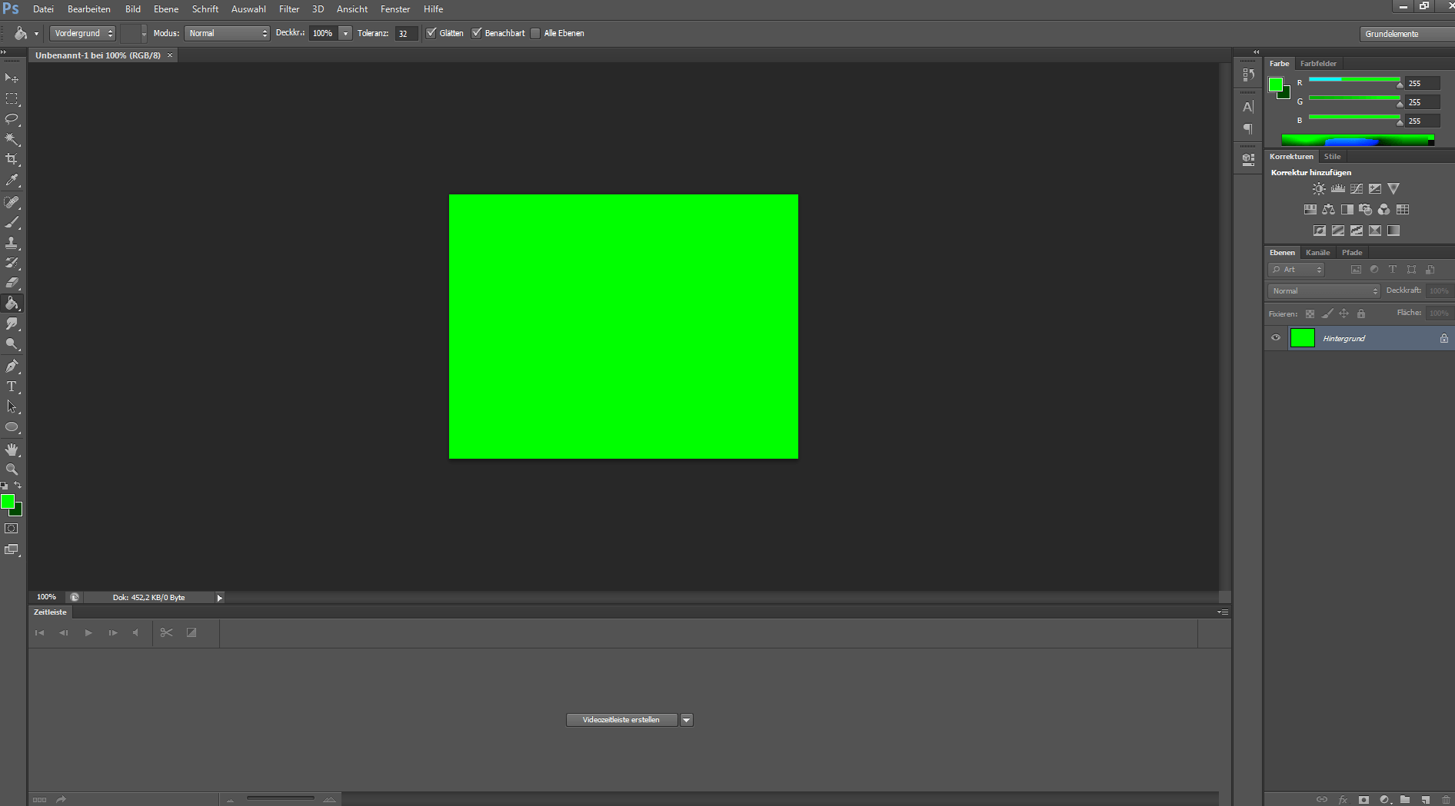Switch to the Pfade tab
The width and height of the screenshot is (1455, 806).
click(1352, 252)
